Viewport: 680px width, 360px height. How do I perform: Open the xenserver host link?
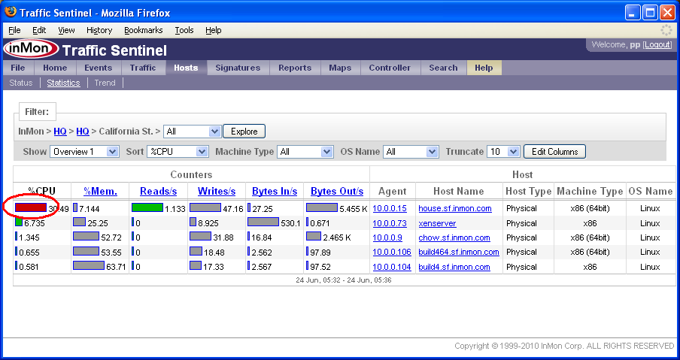(x=437, y=223)
